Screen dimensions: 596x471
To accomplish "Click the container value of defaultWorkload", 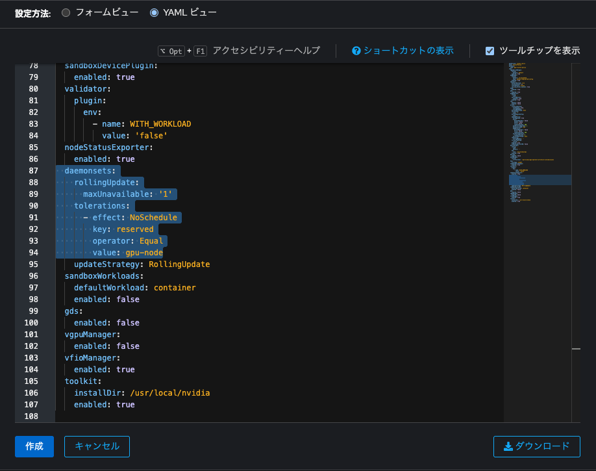I will coord(175,288).
